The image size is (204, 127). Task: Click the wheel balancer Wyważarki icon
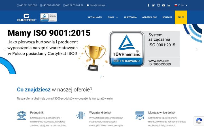click(x=81, y=115)
